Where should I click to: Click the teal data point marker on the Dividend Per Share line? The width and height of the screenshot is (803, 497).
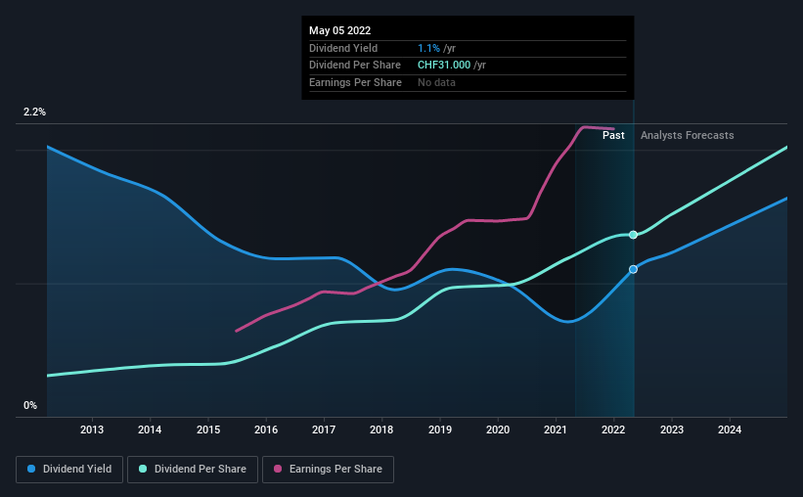pyautogui.click(x=634, y=235)
